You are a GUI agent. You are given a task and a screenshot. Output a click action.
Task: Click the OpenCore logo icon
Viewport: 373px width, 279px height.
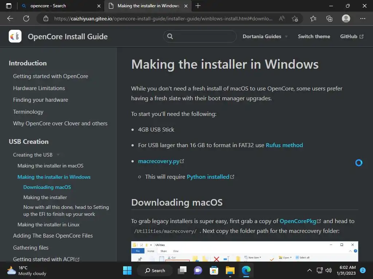15,36
